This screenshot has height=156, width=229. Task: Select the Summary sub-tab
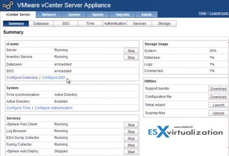point(16,24)
